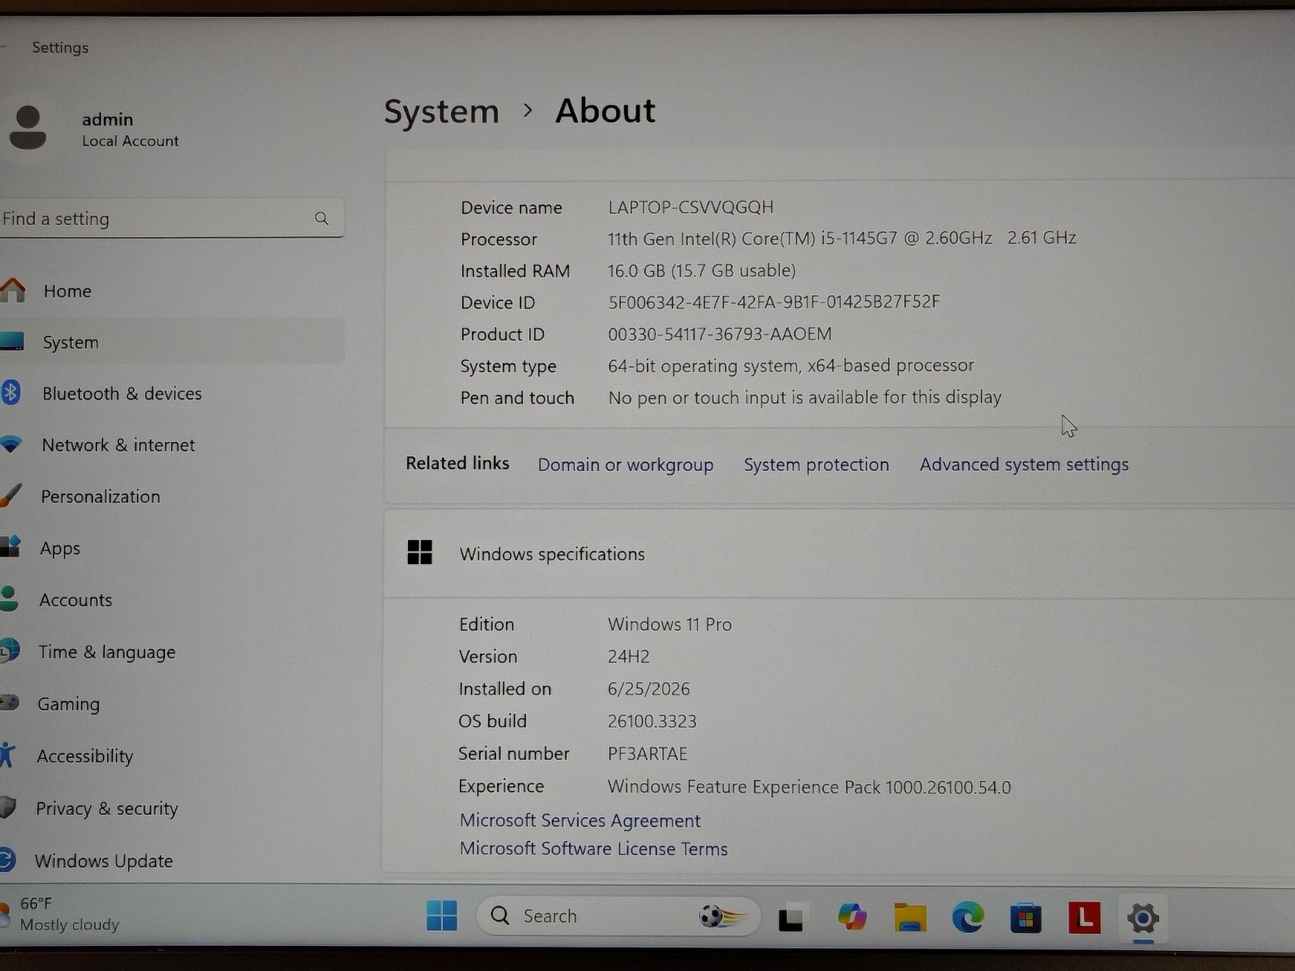Click the Local Account label under admin

pyautogui.click(x=130, y=141)
